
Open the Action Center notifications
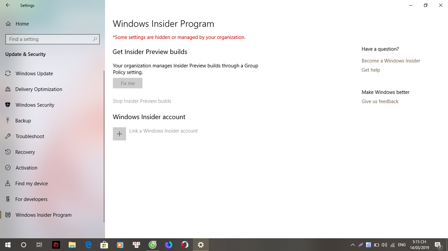coord(438,245)
